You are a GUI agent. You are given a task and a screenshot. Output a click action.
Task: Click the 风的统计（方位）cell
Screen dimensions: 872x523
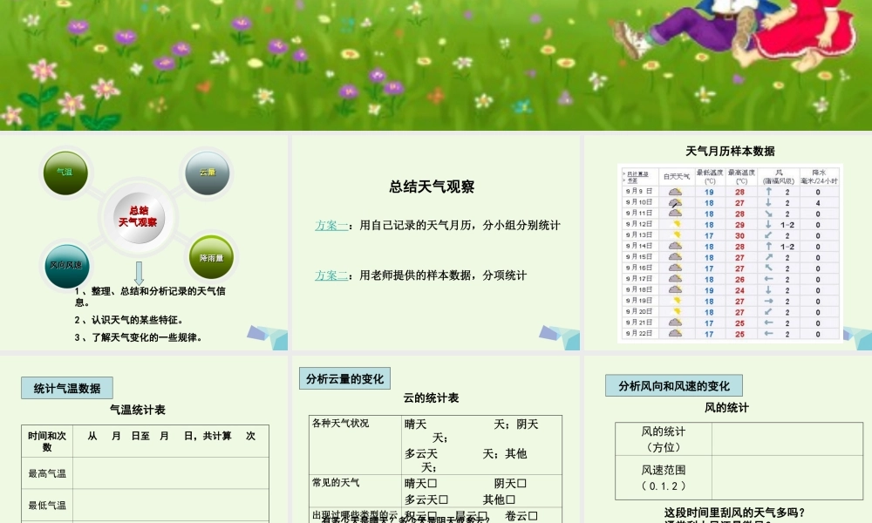pos(664,439)
